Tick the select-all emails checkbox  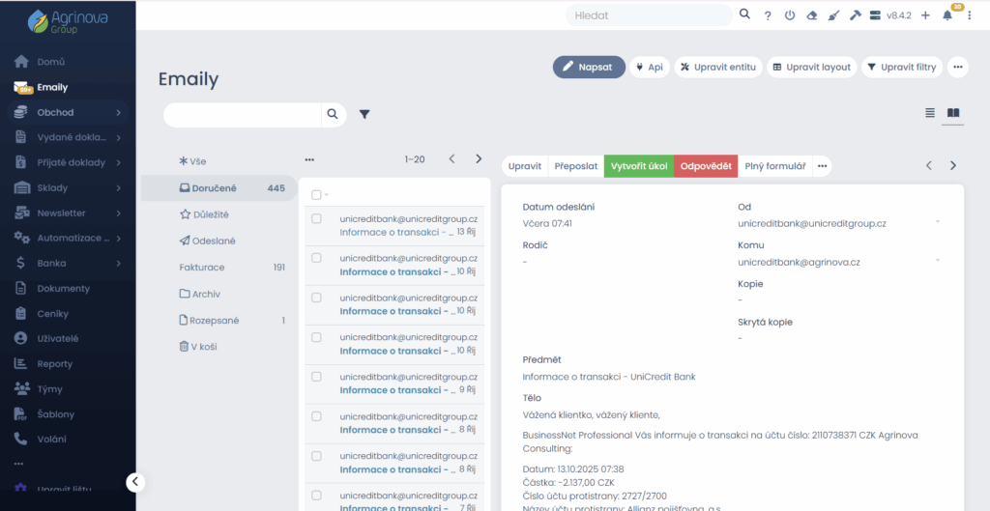(x=316, y=194)
